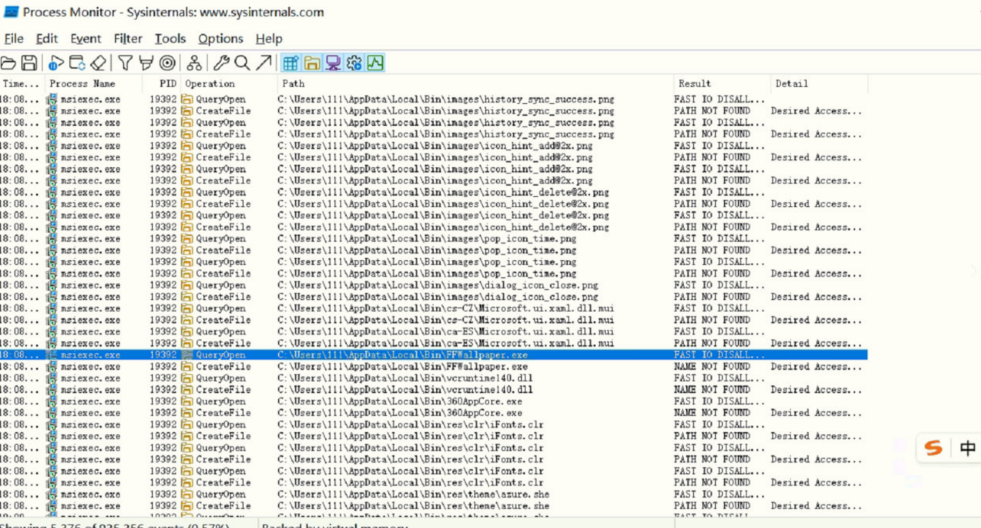The height and width of the screenshot is (528, 981).
Task: Click Desired Access detail in FFWallpaper.exe CreateFile row
Action: coord(816,367)
